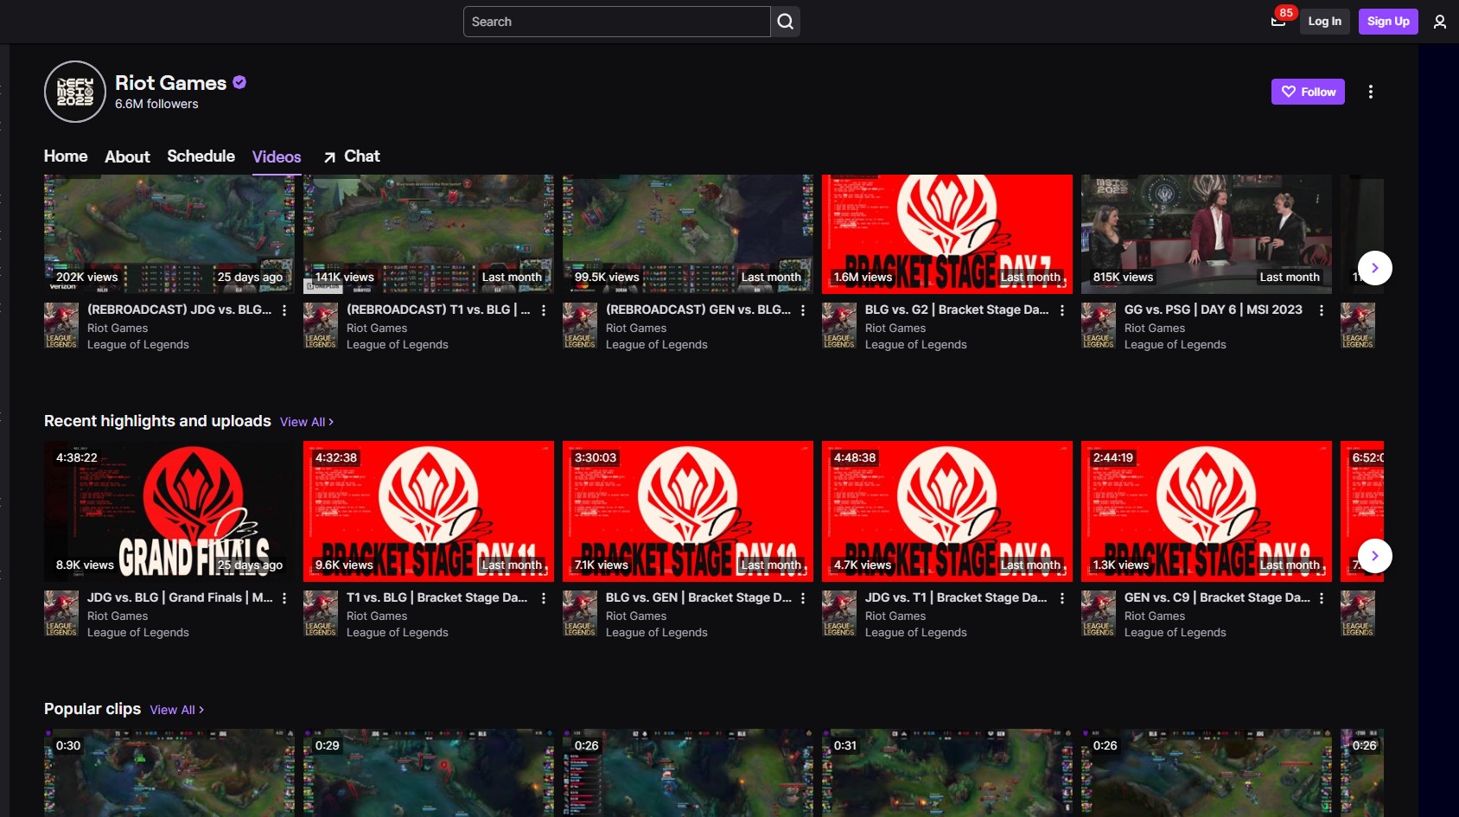Open JDG vs. BLG | Grand Finals title link
This screenshot has height=817, width=1459.
coord(180,597)
